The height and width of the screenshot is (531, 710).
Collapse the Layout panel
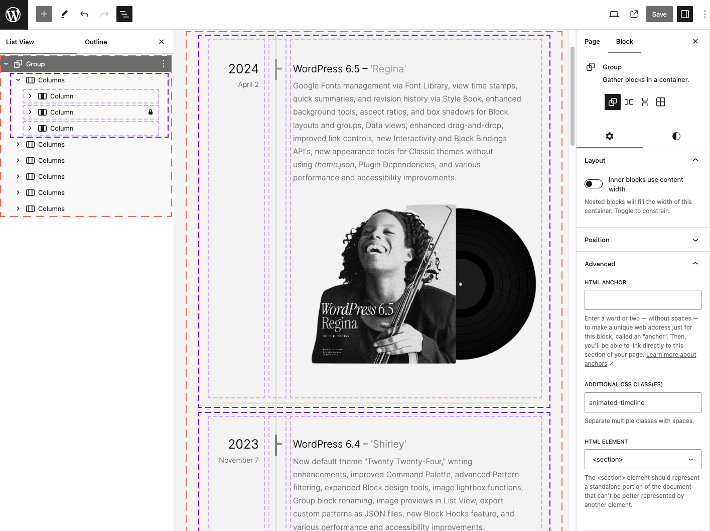pos(643,160)
